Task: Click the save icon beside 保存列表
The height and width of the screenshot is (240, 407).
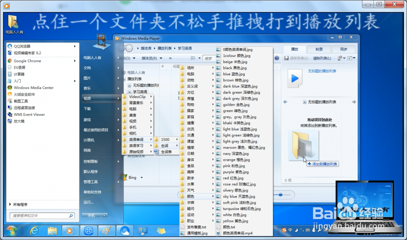Action: 286,58
